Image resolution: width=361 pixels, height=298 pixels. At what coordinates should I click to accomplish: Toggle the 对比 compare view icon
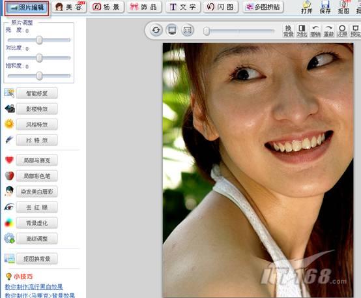(302, 31)
